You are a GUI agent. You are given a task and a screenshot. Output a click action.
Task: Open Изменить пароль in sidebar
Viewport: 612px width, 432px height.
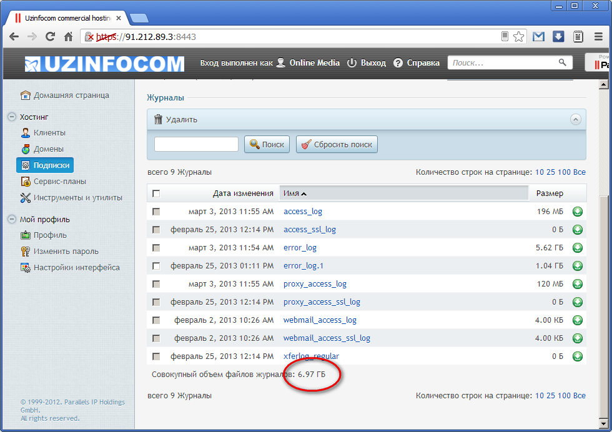coord(60,252)
